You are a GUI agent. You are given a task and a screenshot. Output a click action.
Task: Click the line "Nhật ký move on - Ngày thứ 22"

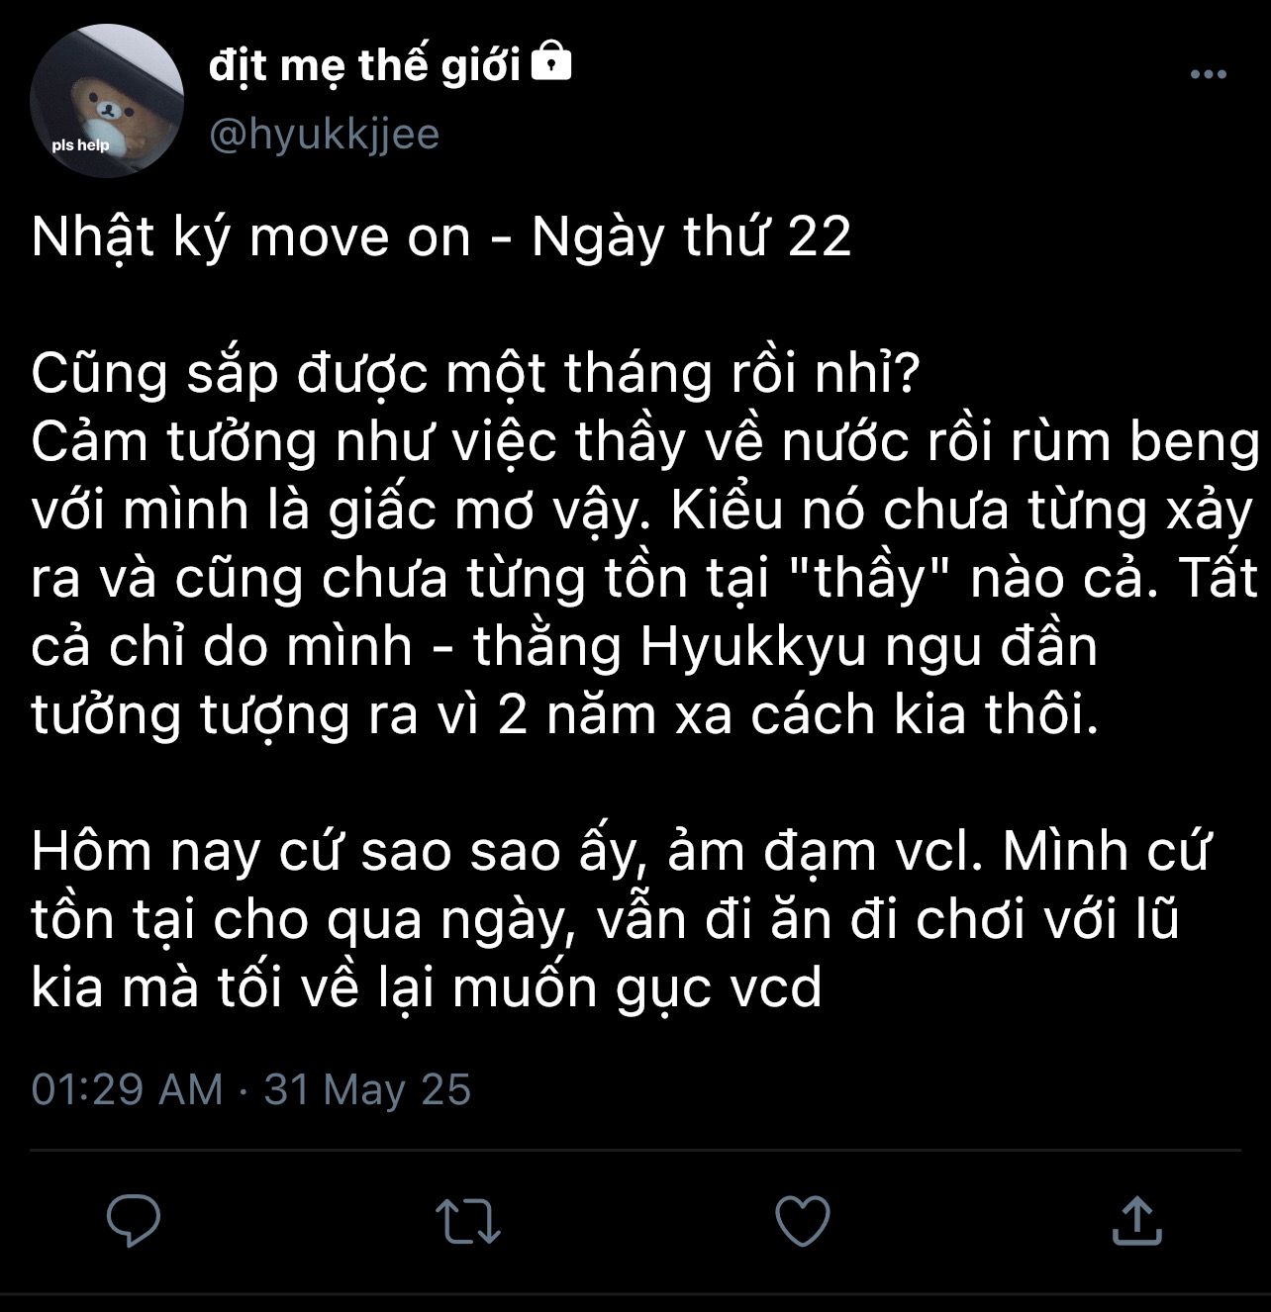click(x=440, y=237)
